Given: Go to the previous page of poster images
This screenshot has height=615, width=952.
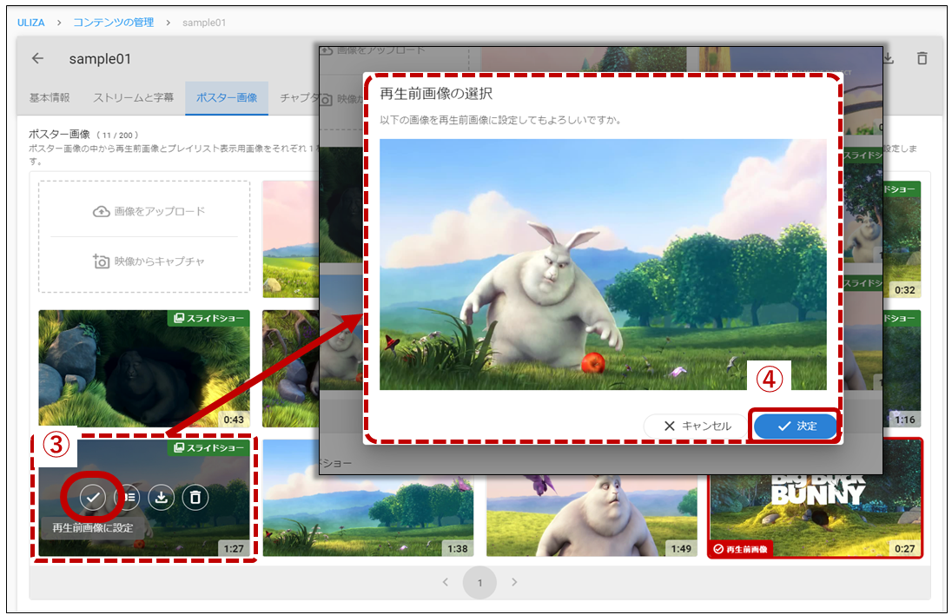Looking at the screenshot, I should (x=446, y=582).
